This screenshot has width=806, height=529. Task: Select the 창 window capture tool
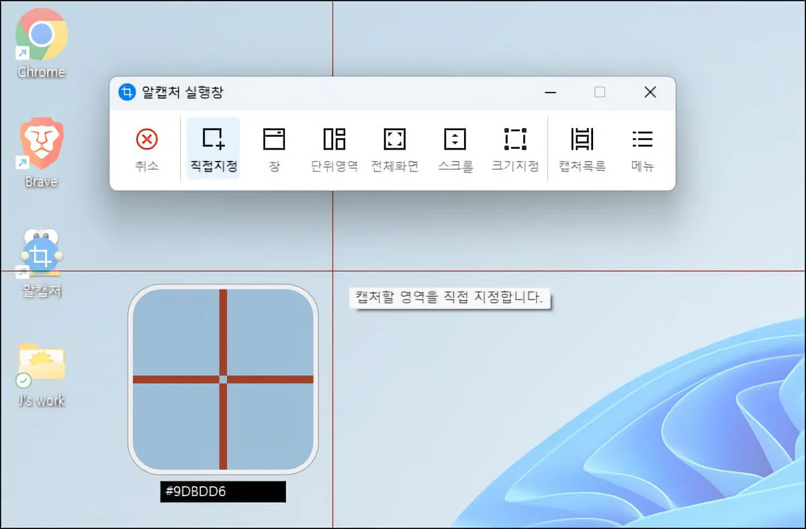pos(273,148)
